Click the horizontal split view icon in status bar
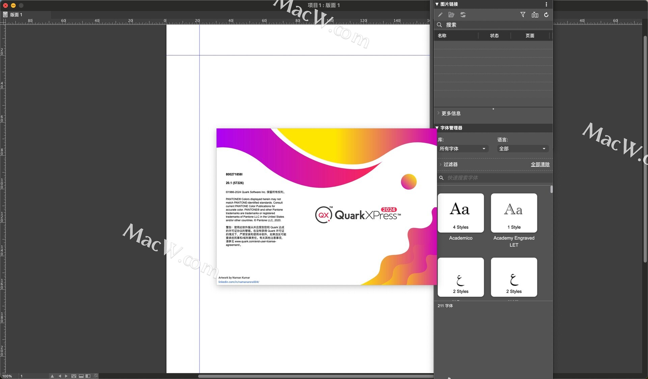 [81, 376]
